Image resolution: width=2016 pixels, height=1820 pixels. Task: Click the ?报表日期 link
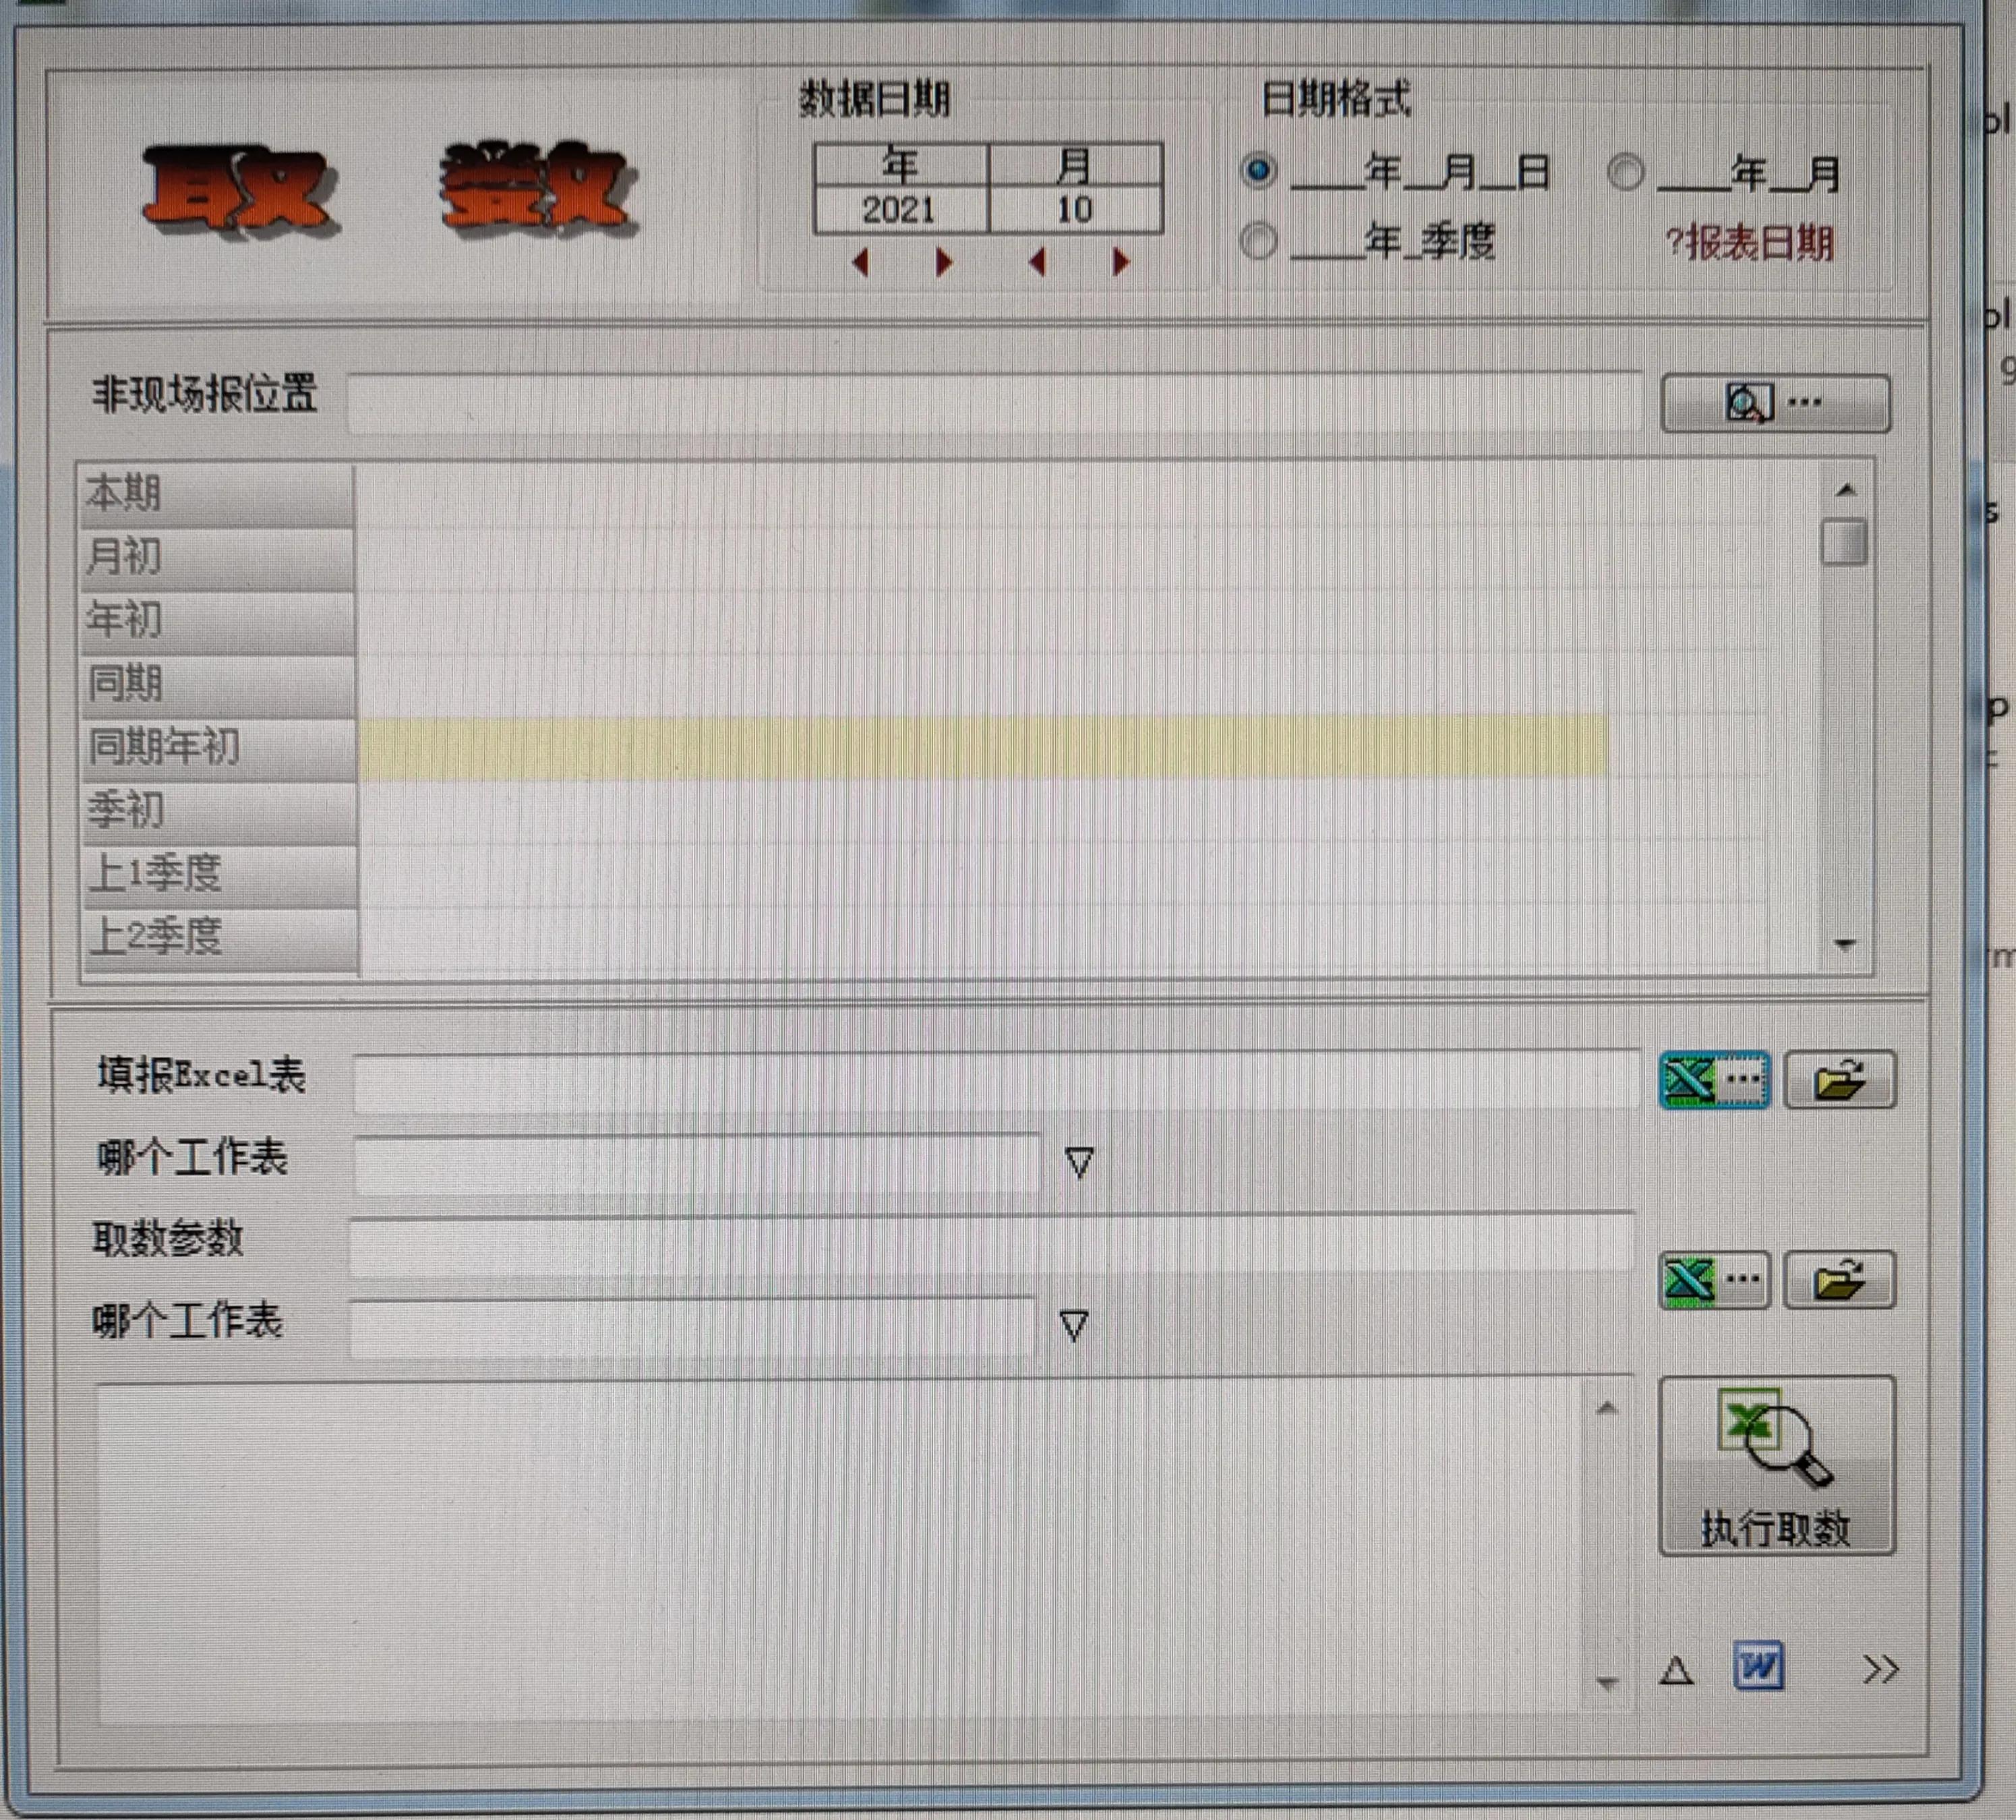click(1750, 243)
